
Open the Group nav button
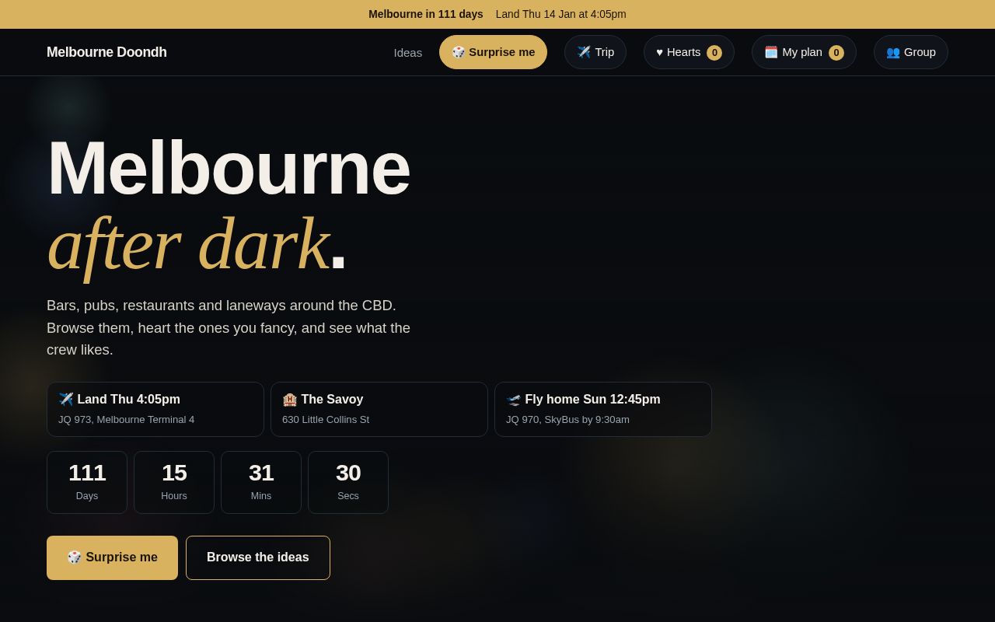911,52
